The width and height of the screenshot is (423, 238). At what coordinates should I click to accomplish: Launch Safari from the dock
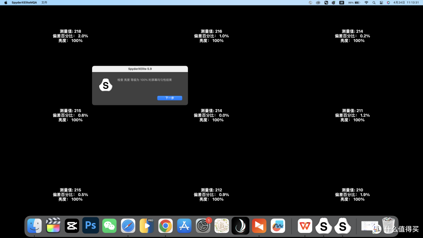click(128, 225)
